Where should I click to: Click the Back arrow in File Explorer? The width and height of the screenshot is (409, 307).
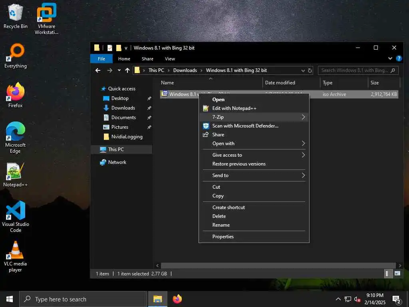[x=98, y=70]
